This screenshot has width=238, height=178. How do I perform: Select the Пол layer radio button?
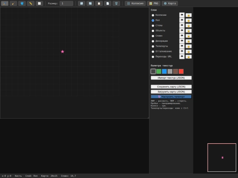click(x=153, y=20)
